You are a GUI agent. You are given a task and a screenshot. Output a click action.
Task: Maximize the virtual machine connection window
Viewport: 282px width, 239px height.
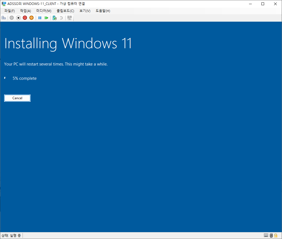[263, 4]
